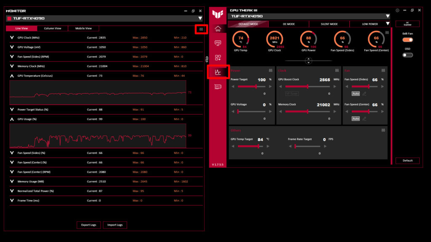
Task: Open the LOW POWER profile dropdown arrow
Action: click(388, 24)
